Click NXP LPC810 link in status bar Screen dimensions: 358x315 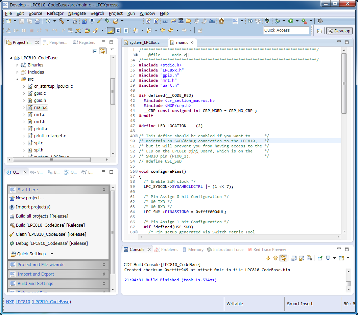pyautogui.click(x=18, y=302)
